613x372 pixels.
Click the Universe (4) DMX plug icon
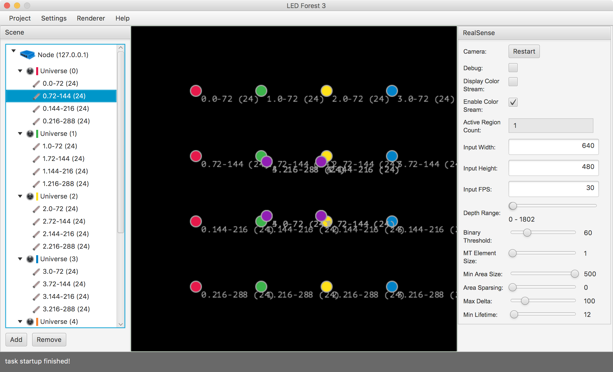tap(30, 322)
